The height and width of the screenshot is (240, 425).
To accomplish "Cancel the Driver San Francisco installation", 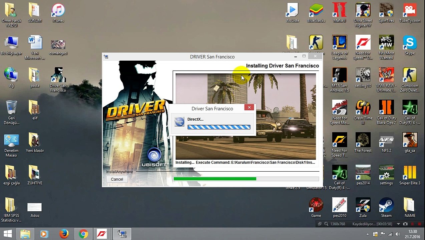I will tap(117, 179).
